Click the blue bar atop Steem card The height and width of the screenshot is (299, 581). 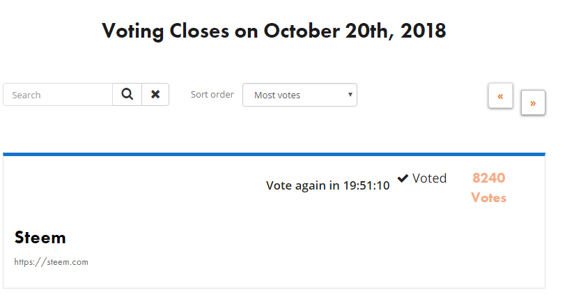(274, 154)
